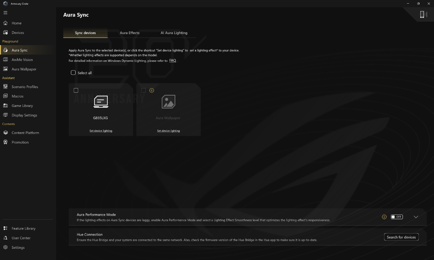This screenshot has height=260, width=434.
Task: Check the G835LXG device checkbox
Action: [76, 90]
